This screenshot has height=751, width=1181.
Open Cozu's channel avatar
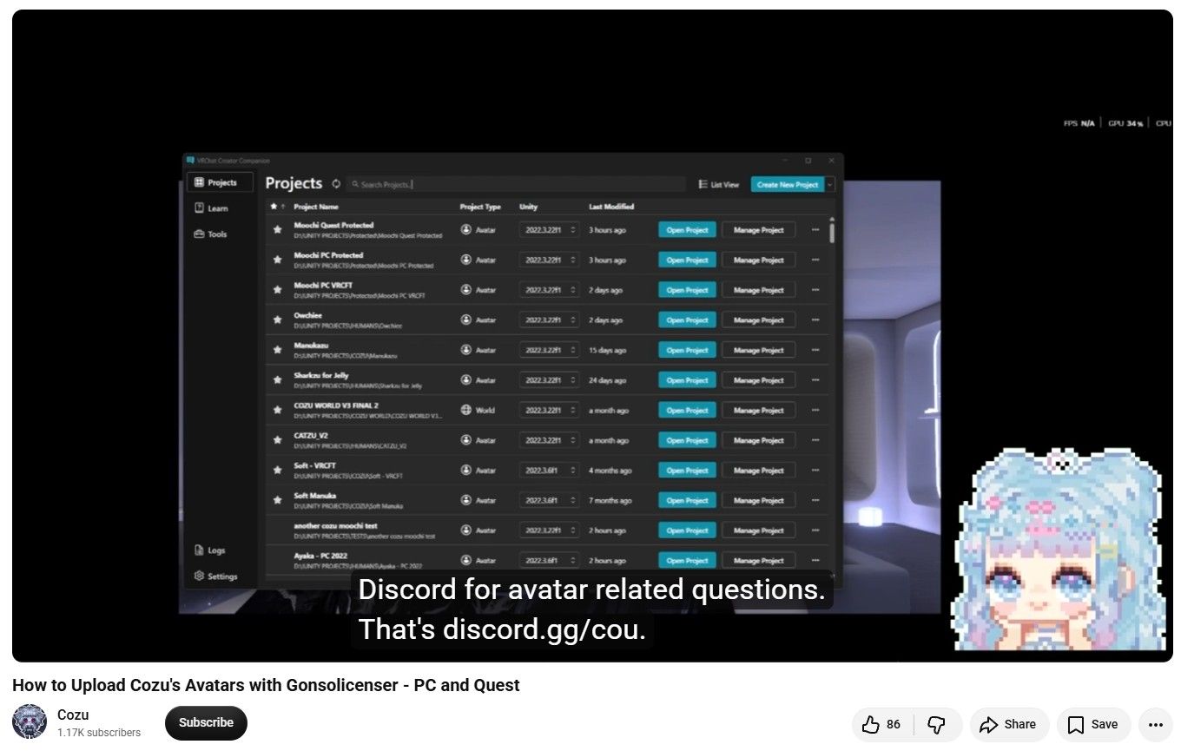click(30, 722)
